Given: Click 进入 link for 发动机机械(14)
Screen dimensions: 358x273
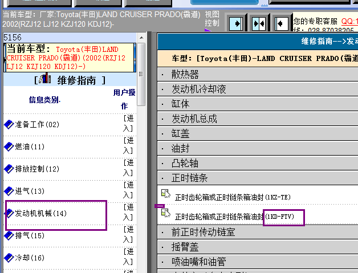Looking at the screenshot, I should click(128, 212).
